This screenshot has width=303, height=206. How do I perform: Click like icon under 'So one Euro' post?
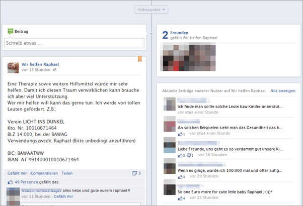180,198
